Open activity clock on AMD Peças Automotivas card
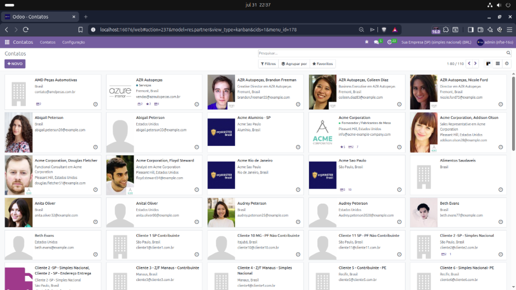Image resolution: width=516 pixels, height=290 pixels. click(x=95, y=104)
